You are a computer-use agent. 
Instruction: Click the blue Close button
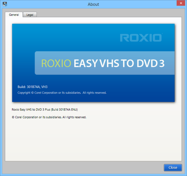click(173, 167)
